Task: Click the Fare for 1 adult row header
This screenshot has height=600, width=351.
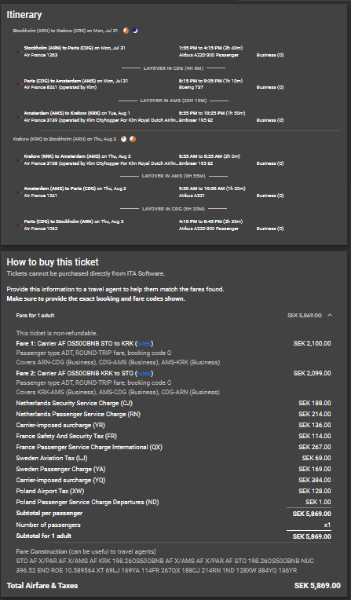Action: (x=174, y=315)
